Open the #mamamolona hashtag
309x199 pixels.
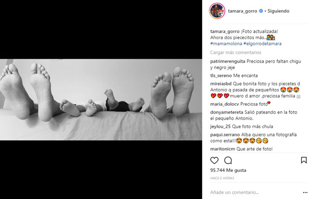(x=226, y=44)
